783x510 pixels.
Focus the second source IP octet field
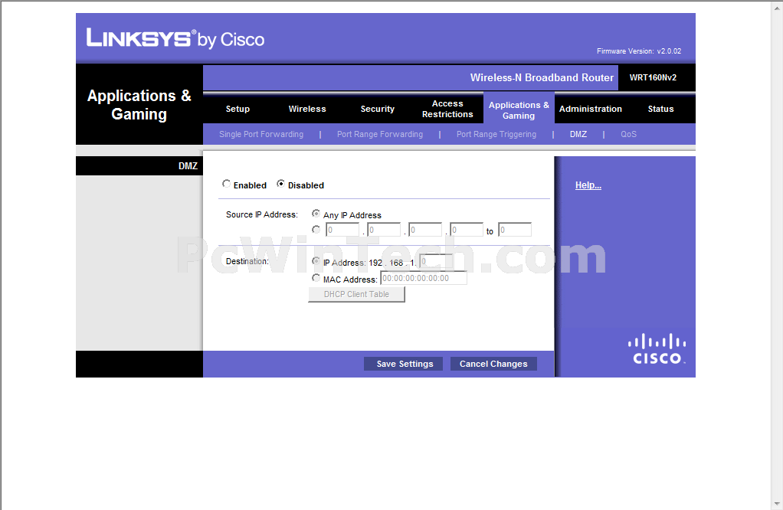pyautogui.click(x=384, y=230)
